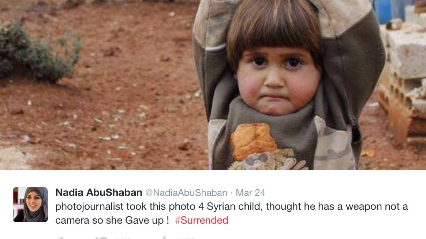The image size is (426, 239).
Task: Click the concrete blocks in the photo
Action: tap(405, 81)
